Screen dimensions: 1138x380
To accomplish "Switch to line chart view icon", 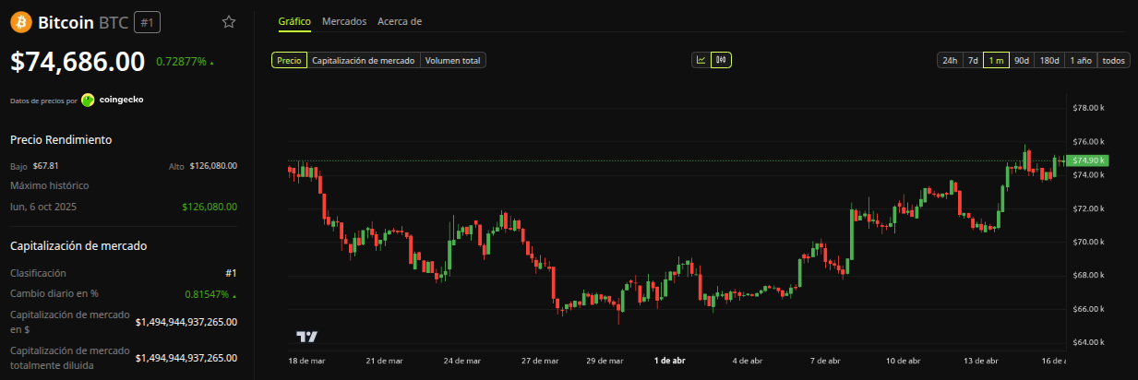I will tap(701, 60).
